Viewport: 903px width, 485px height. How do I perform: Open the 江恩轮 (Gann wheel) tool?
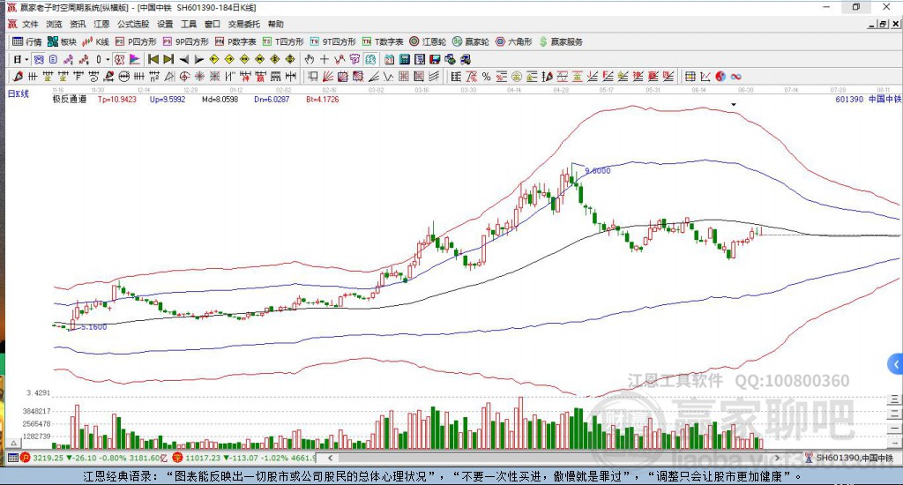(x=428, y=41)
